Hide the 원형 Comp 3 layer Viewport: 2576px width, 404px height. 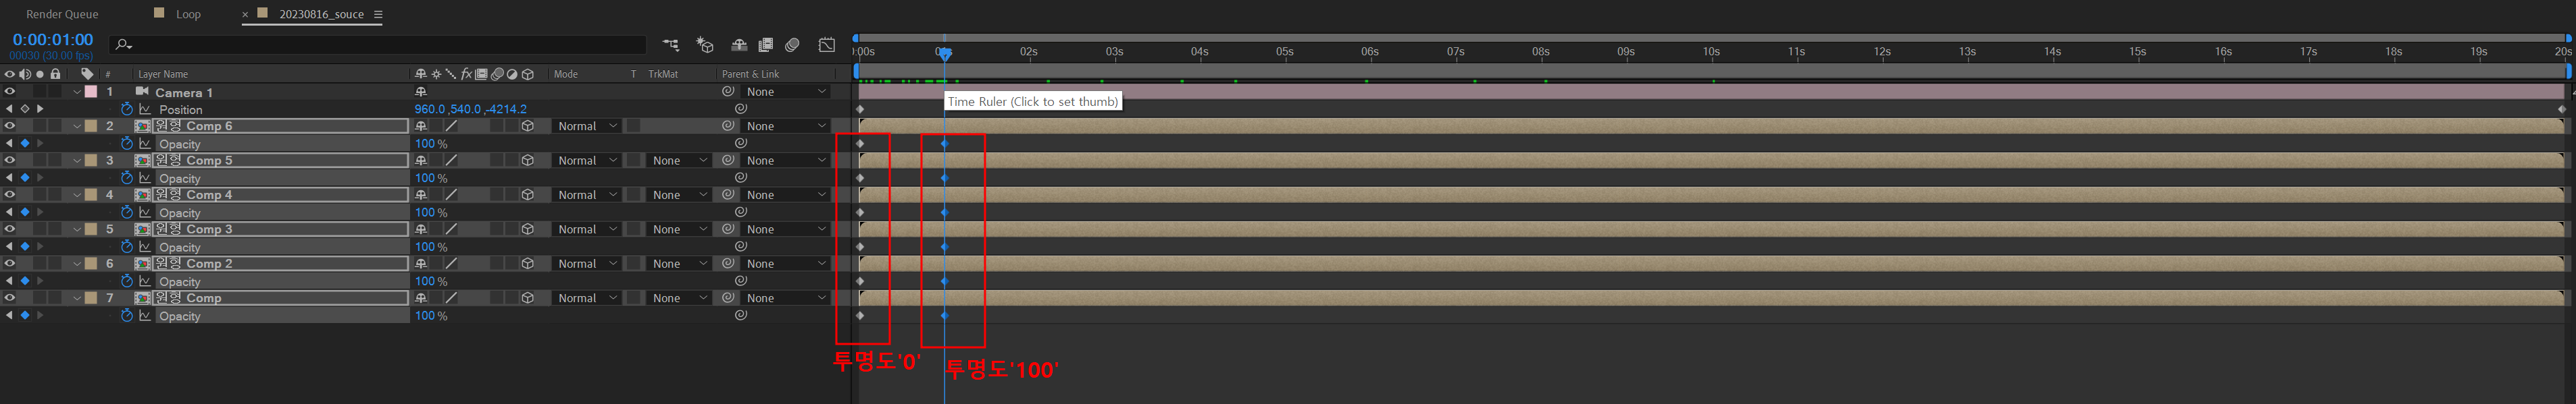[x=10, y=229]
